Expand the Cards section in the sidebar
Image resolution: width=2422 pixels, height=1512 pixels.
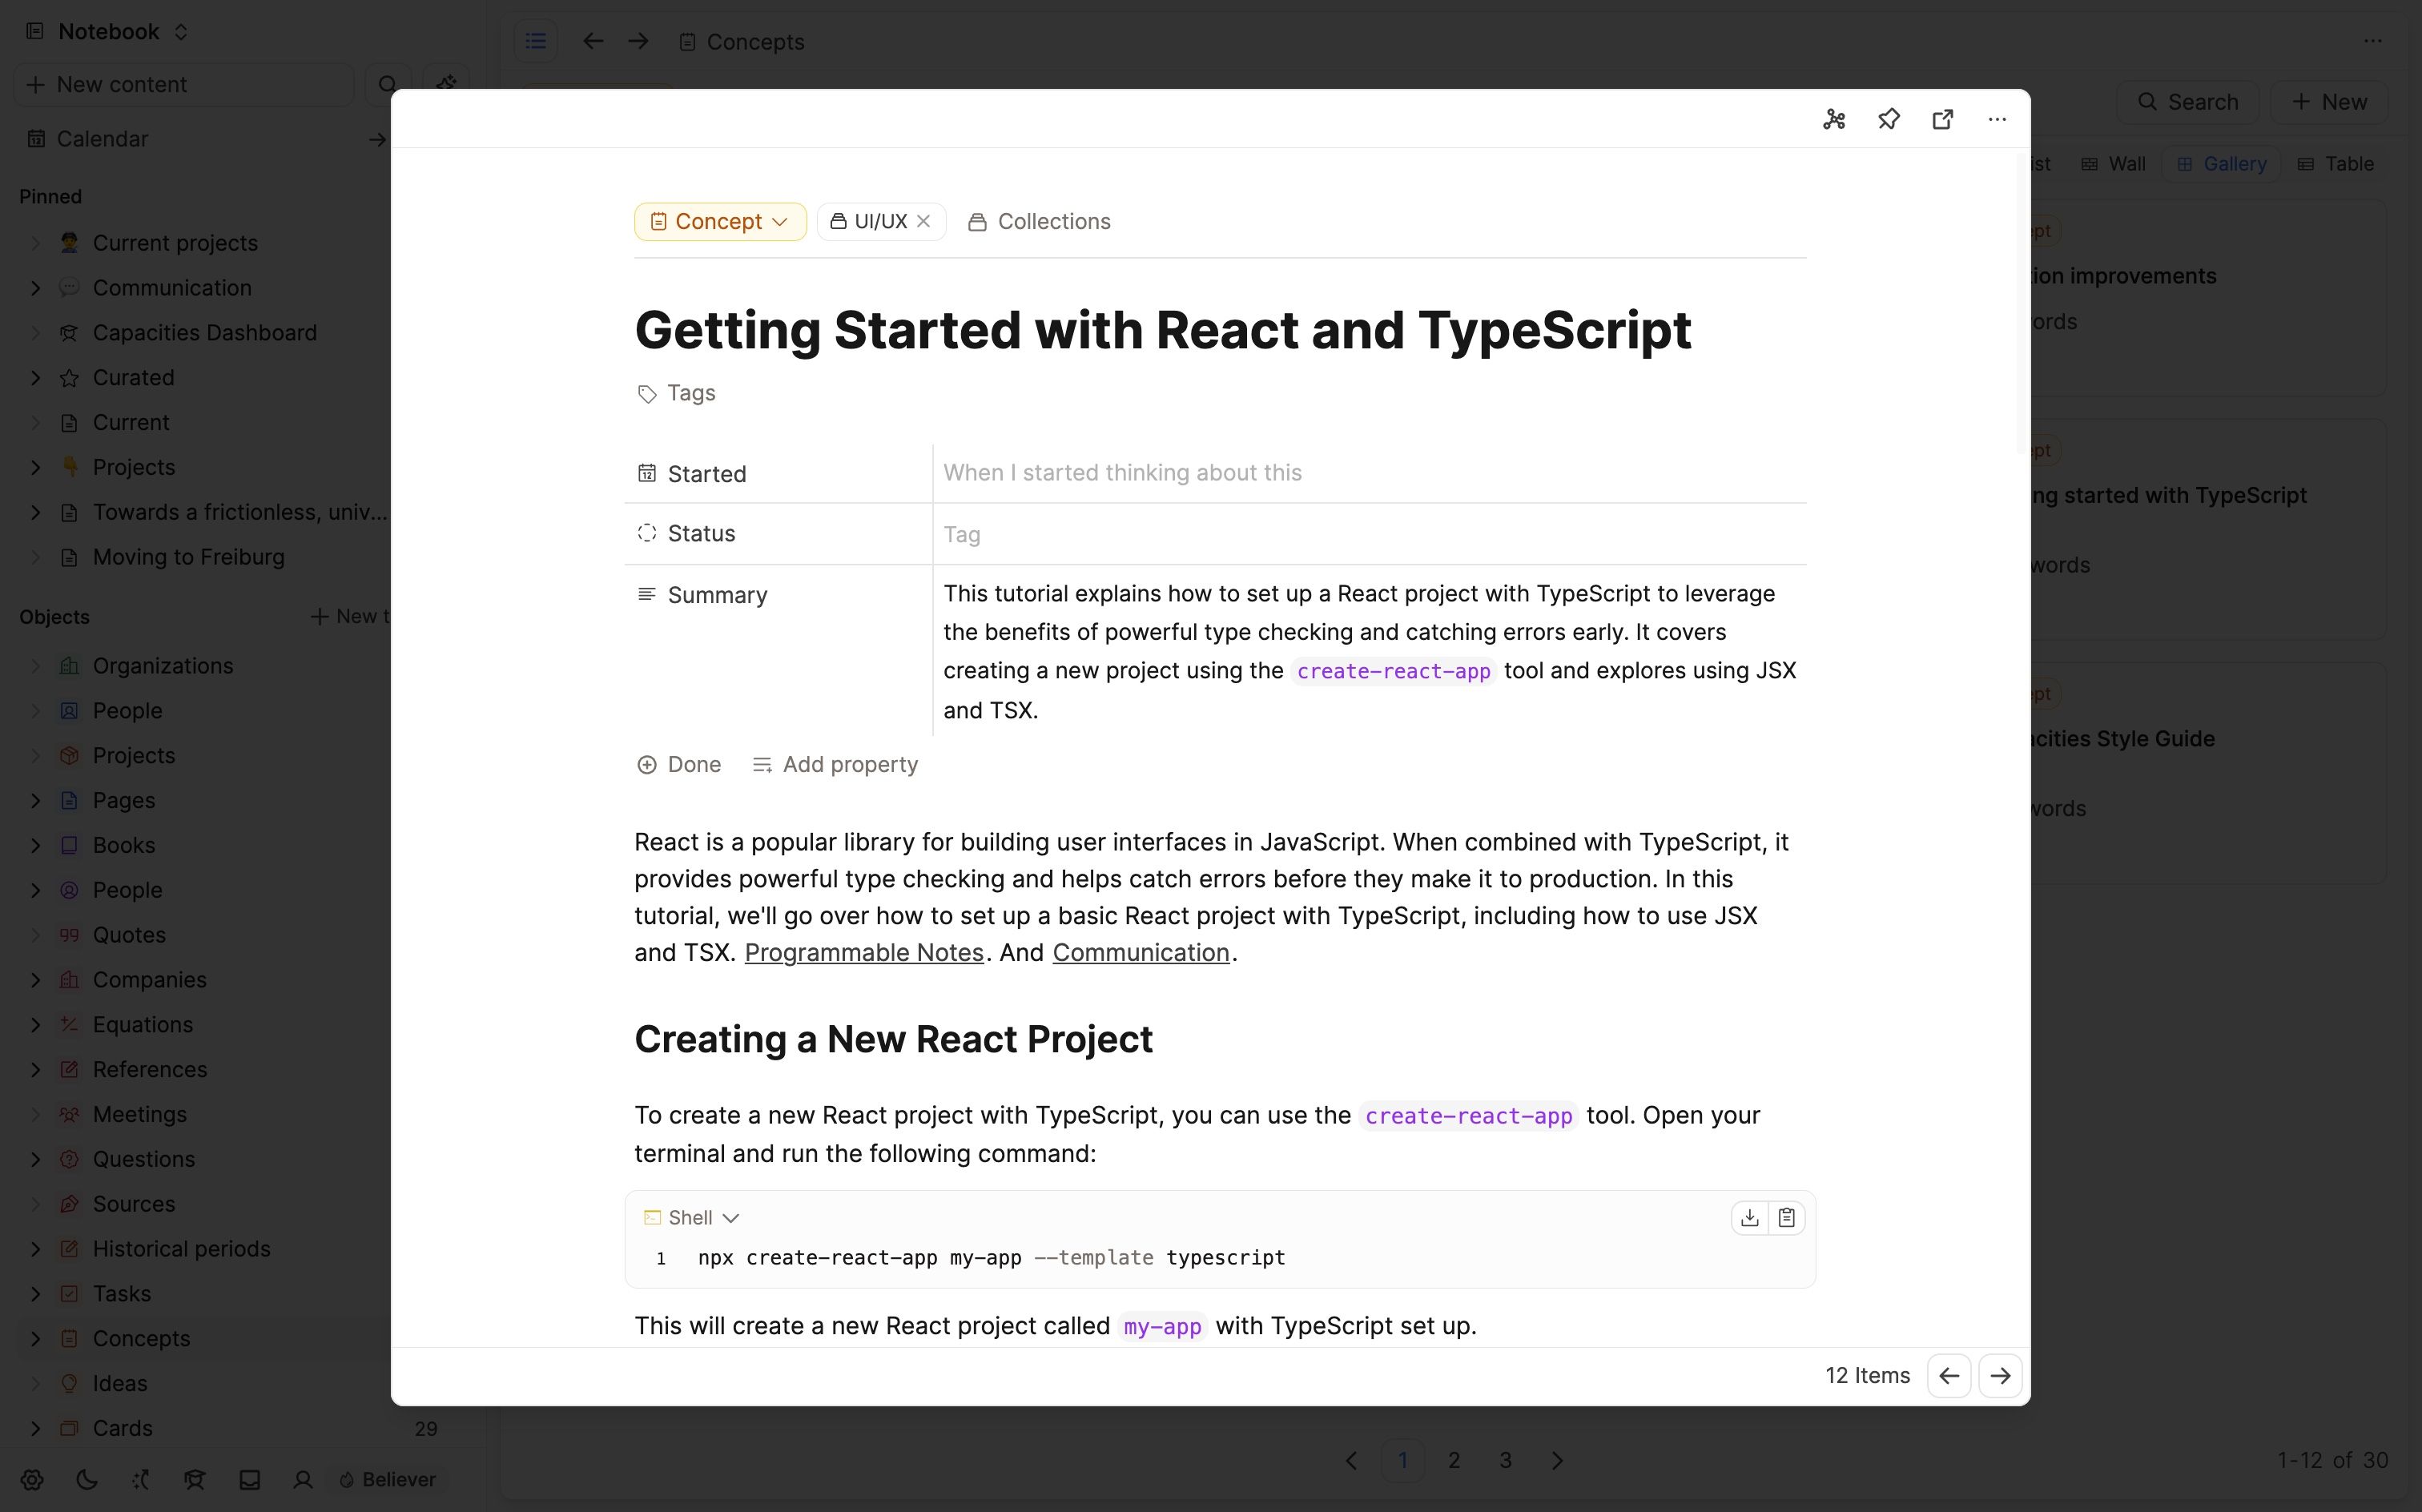tap(36, 1428)
